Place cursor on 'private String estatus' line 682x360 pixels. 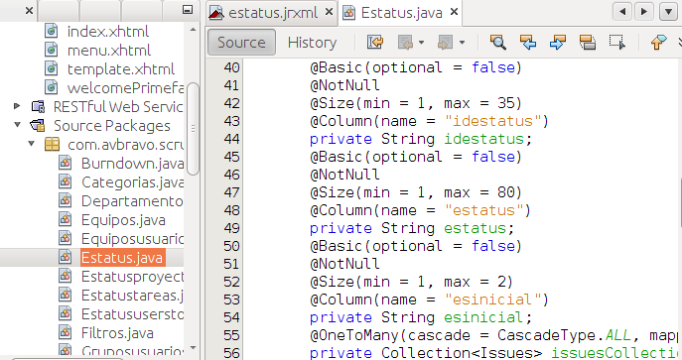coord(412,228)
